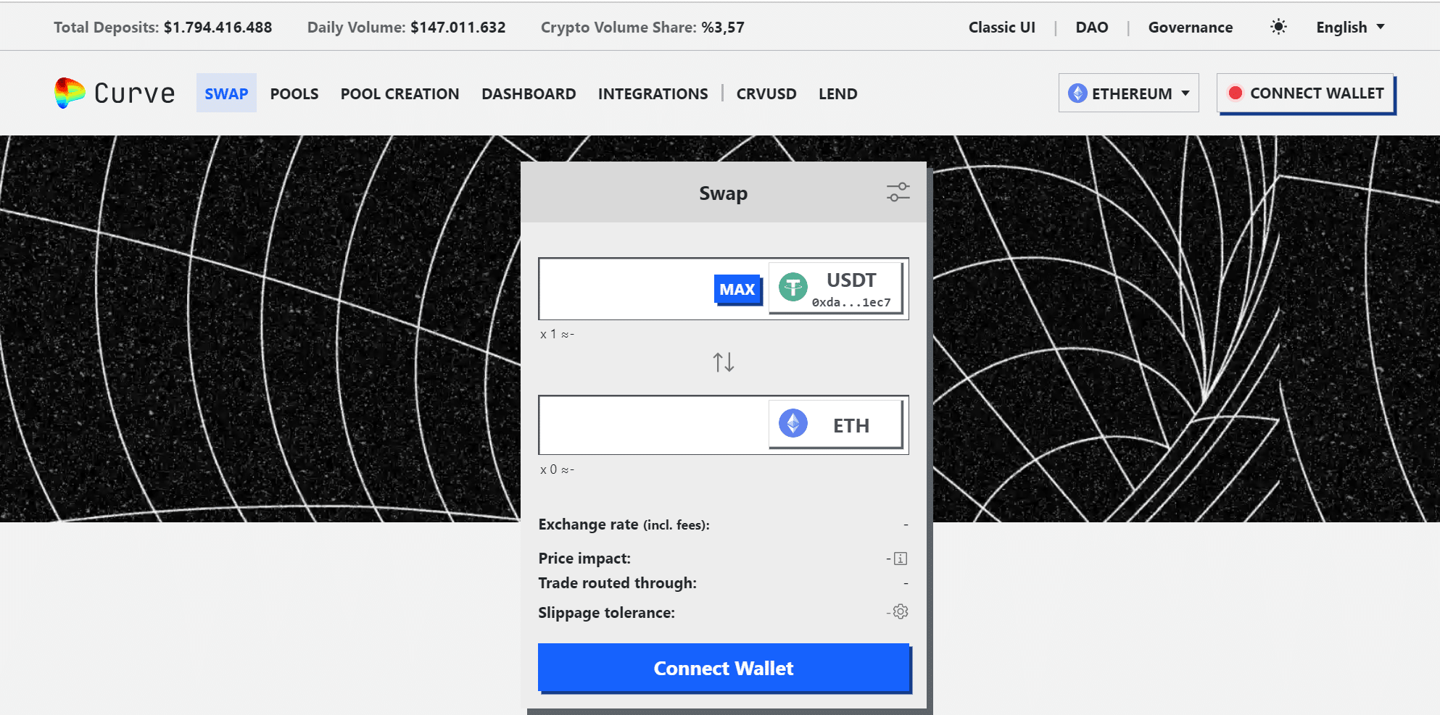Go to the Swap tab
This screenshot has width=1440, height=715.
point(226,93)
